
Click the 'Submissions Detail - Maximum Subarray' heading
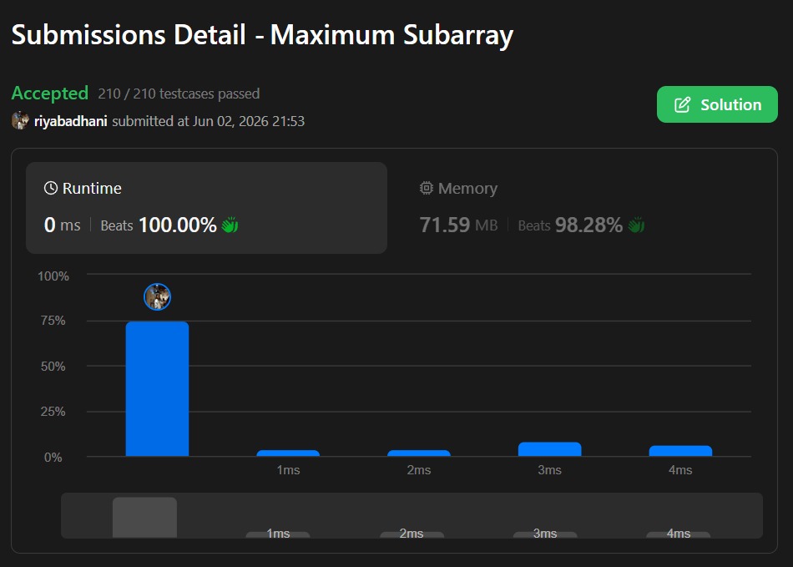(x=262, y=35)
